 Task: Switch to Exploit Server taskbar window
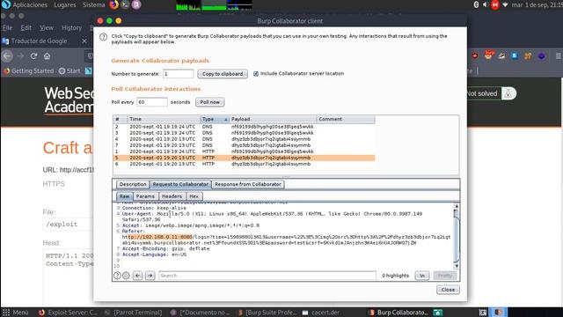(x=69, y=313)
